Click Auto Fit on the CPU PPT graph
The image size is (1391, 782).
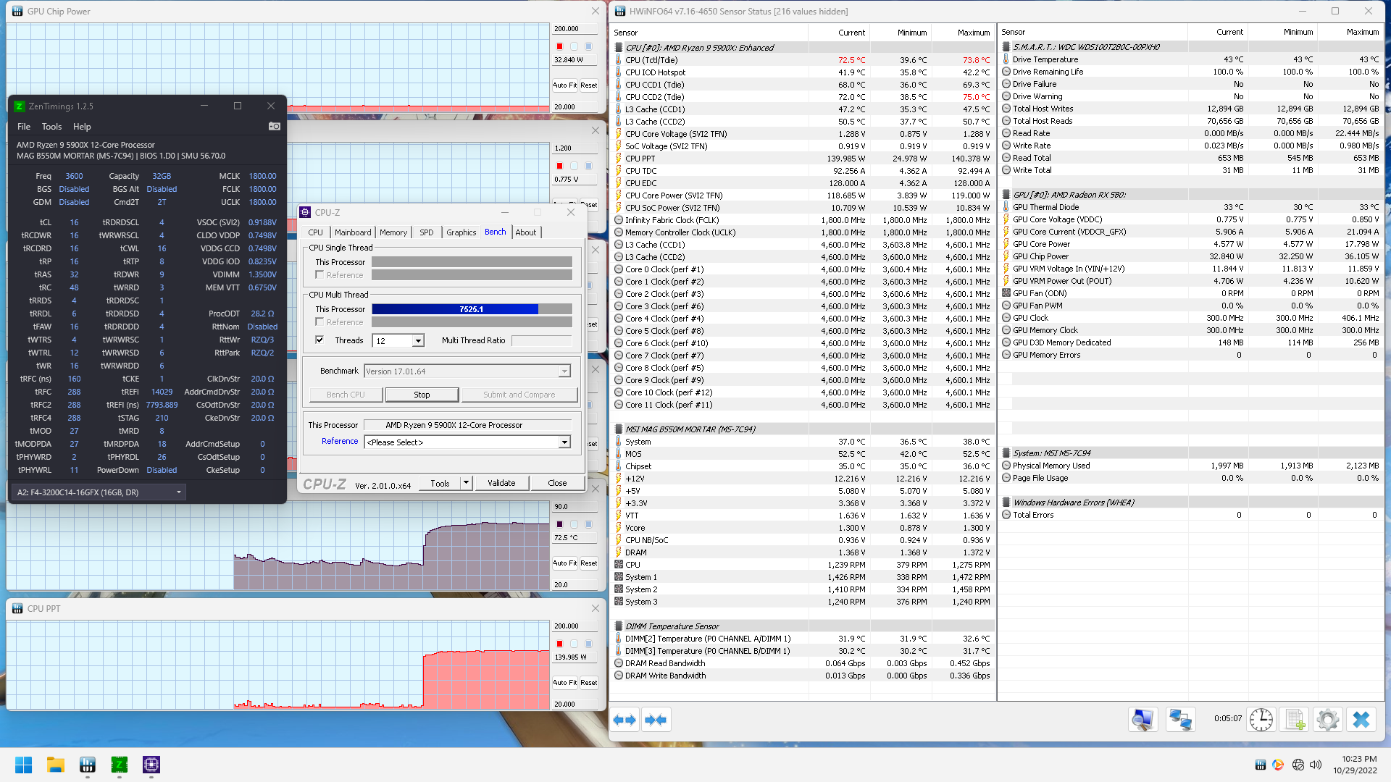coord(564,682)
